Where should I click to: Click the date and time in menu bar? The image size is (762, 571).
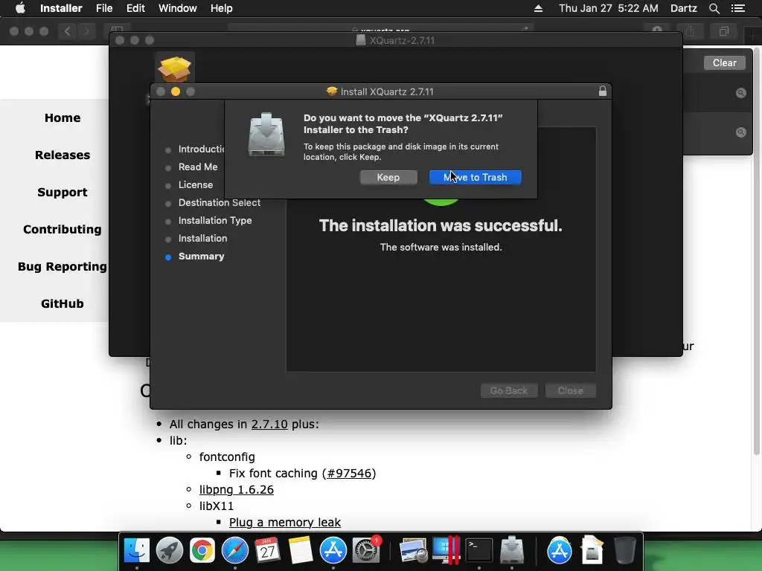(x=609, y=8)
